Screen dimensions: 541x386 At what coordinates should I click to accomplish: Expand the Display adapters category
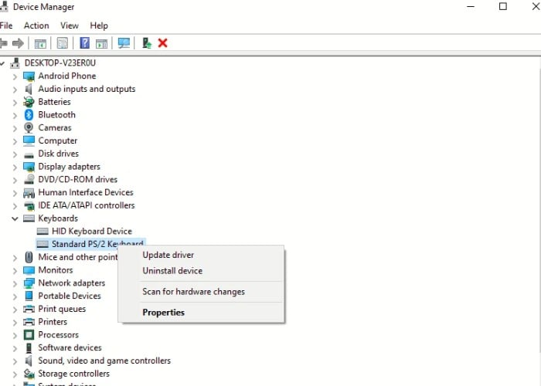tap(15, 167)
